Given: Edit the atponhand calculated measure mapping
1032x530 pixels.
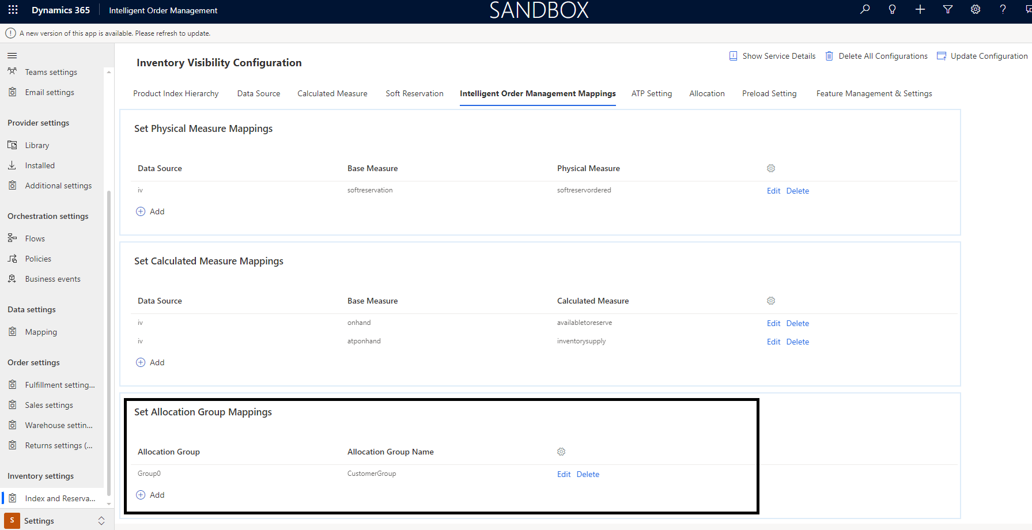Looking at the screenshot, I should point(773,342).
